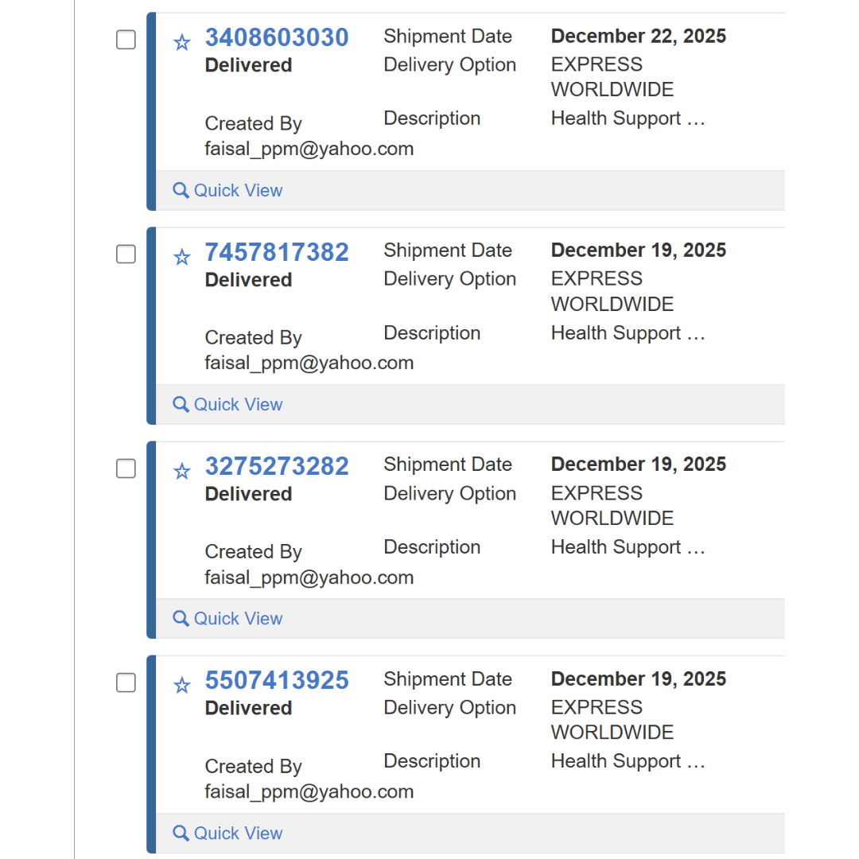Tick the checkbox beside shipment 7457817382
859x859 pixels.
coord(126,255)
